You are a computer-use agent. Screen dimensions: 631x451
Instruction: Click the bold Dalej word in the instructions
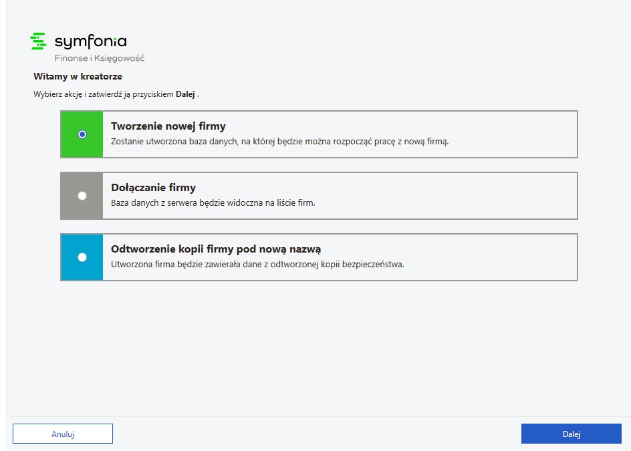[186, 94]
